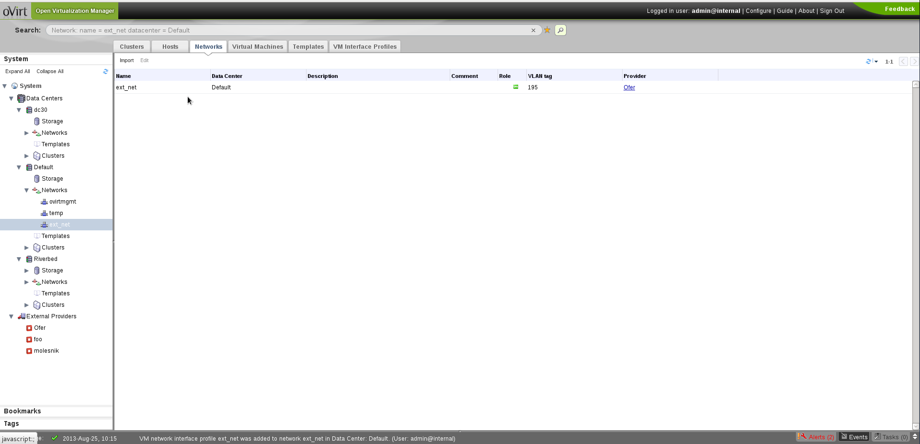Click the VM role icon in ext_net row

(x=516, y=87)
